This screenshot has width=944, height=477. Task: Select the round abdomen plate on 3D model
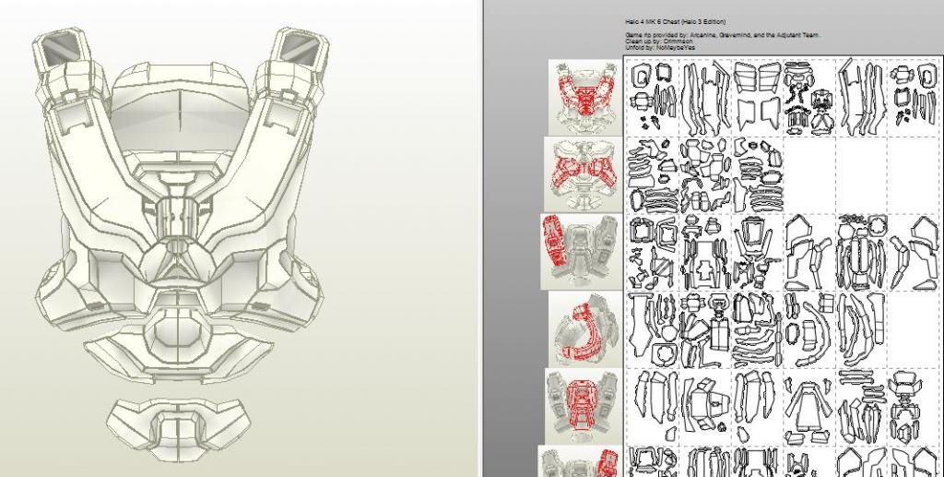coord(178,328)
